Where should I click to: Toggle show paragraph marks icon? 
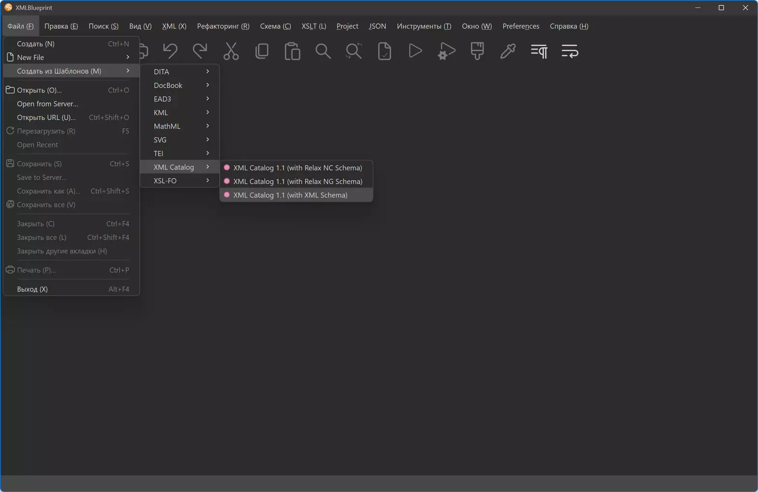pos(539,51)
